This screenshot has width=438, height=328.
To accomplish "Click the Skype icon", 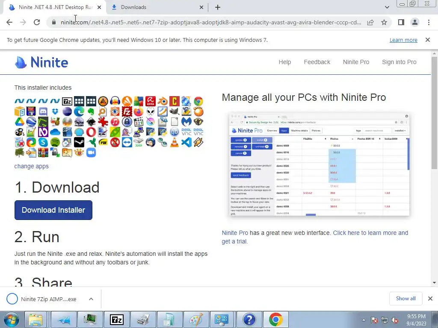I will pos(43,142).
